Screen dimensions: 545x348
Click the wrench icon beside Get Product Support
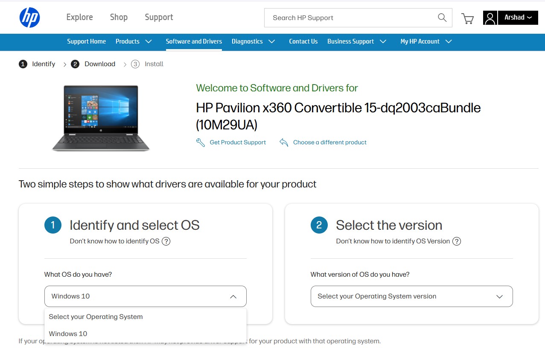point(200,142)
